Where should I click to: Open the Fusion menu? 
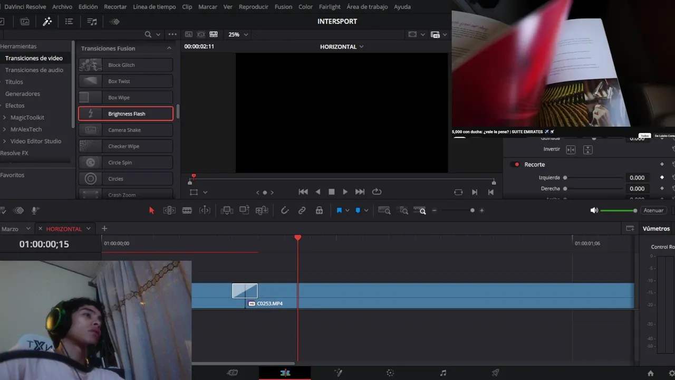(283, 7)
